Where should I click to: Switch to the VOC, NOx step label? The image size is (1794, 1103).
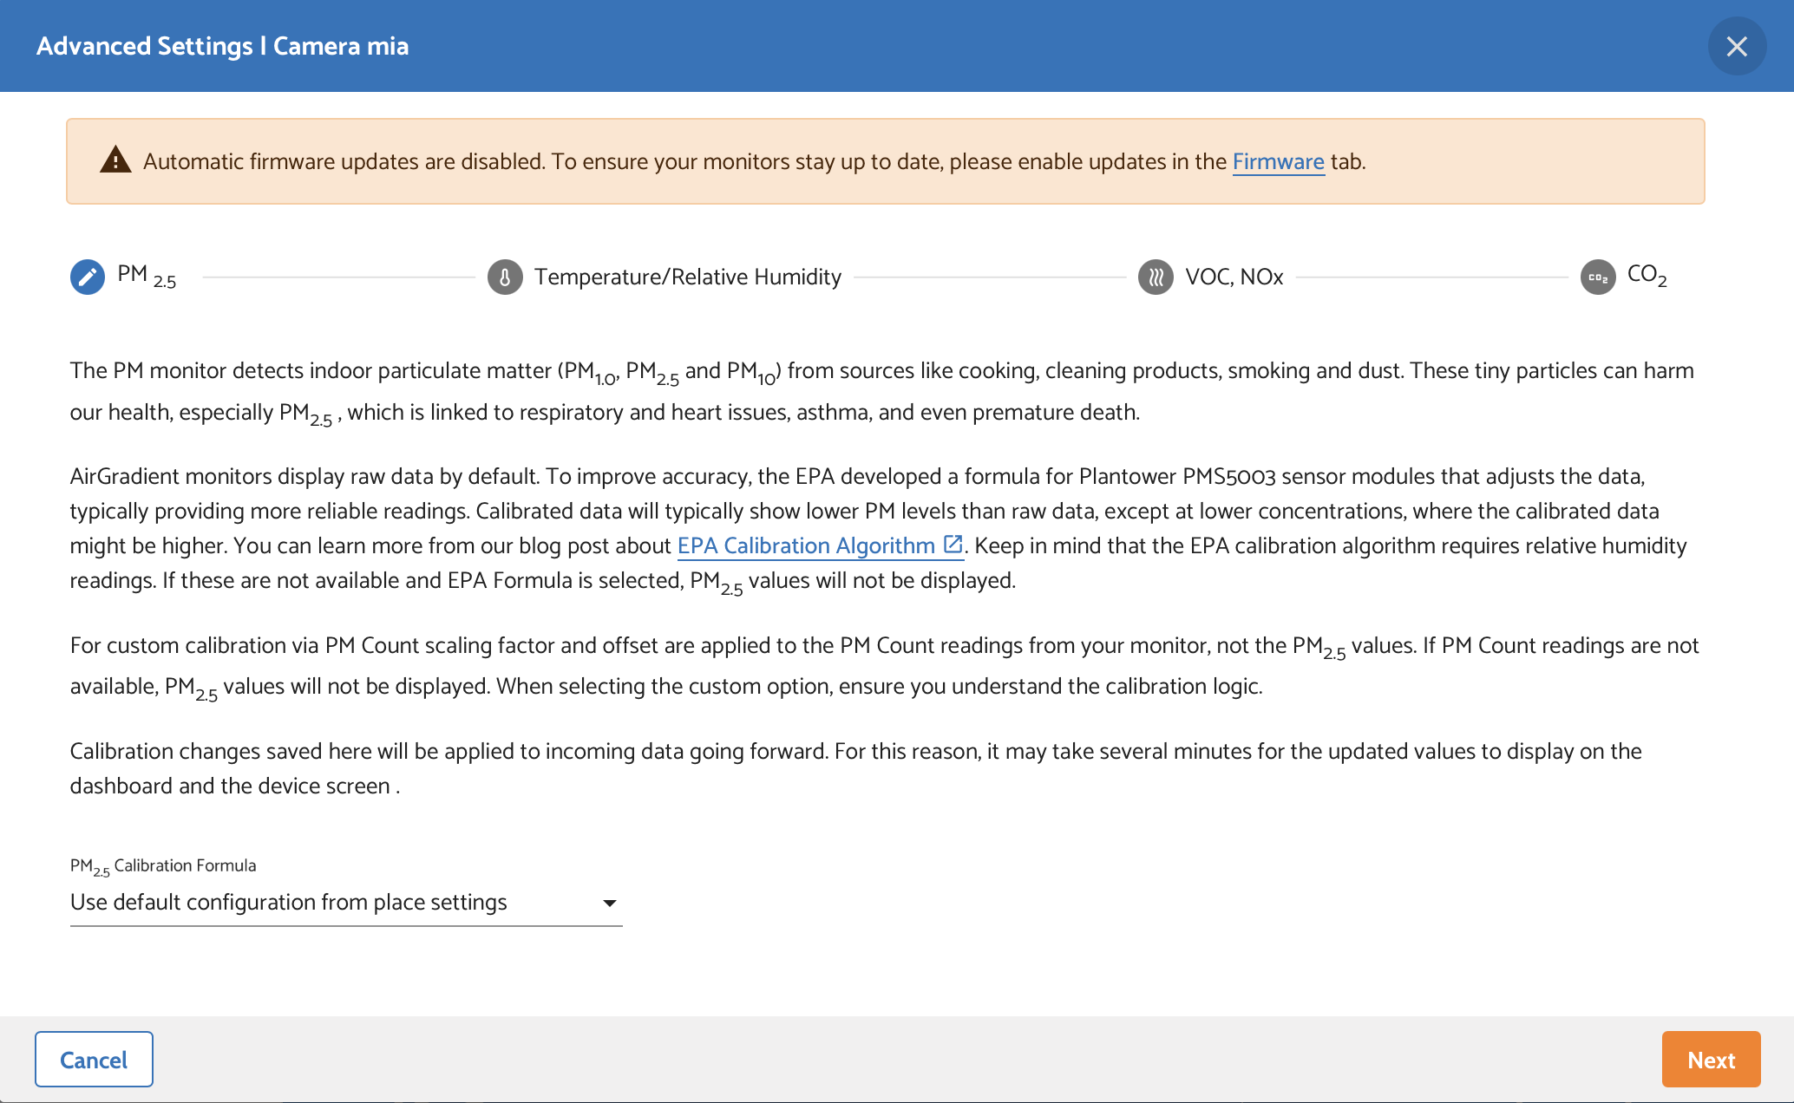click(1234, 277)
